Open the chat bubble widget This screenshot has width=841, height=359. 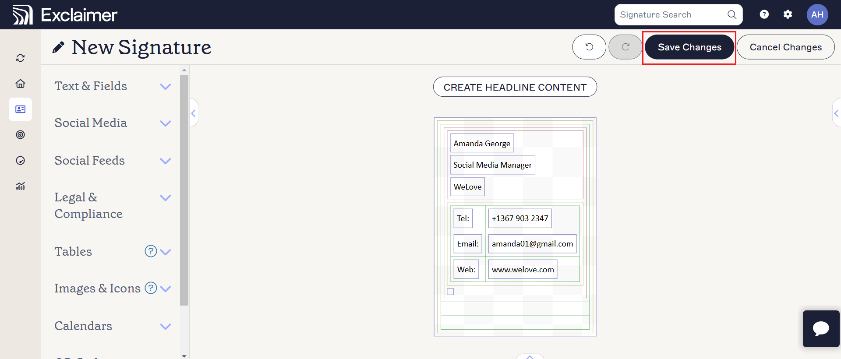821,328
